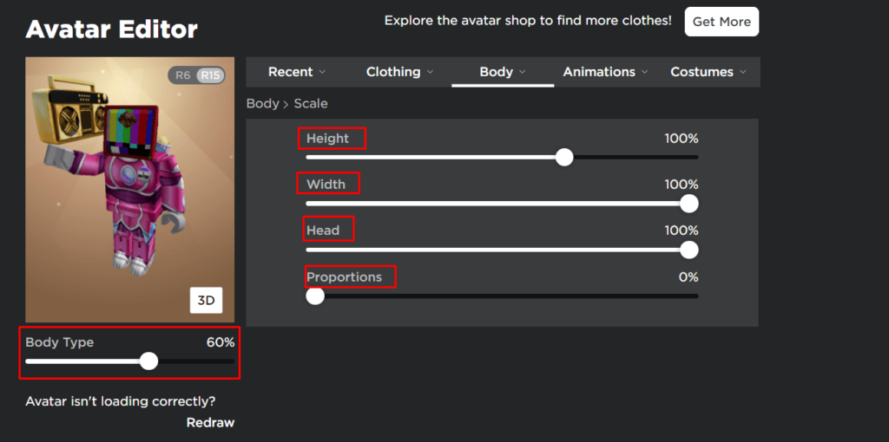Click the Redraw link
Image resolution: width=889 pixels, height=442 pixels.
click(210, 423)
